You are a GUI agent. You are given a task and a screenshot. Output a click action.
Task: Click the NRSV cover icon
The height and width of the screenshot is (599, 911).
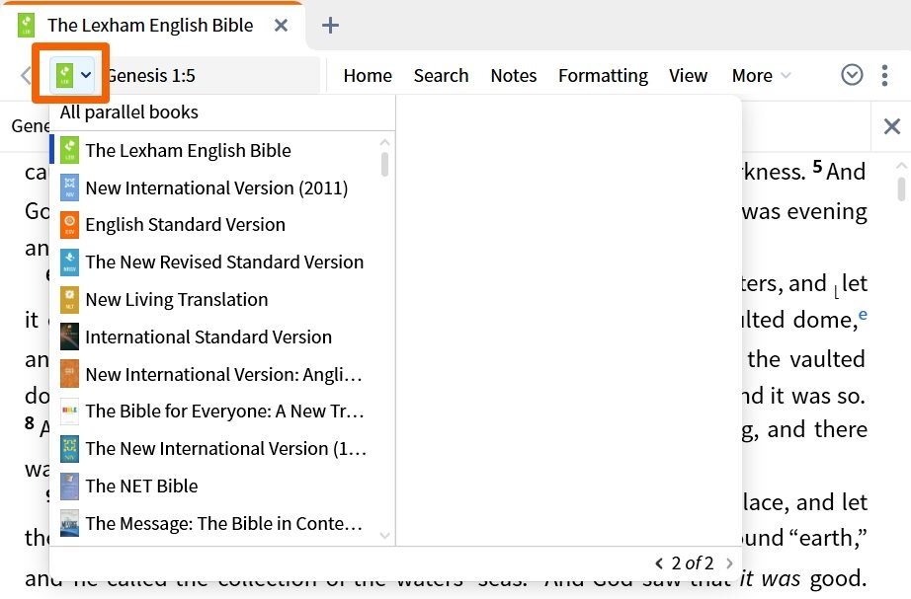70,262
